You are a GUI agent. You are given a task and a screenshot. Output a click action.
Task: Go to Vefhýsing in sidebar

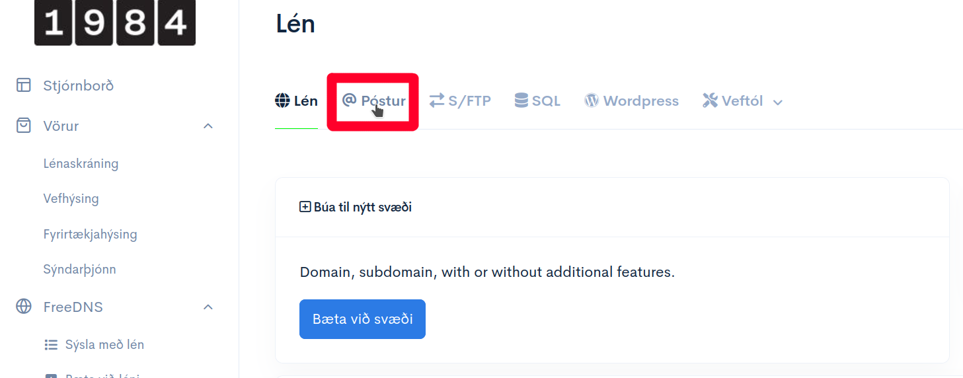[x=71, y=198]
